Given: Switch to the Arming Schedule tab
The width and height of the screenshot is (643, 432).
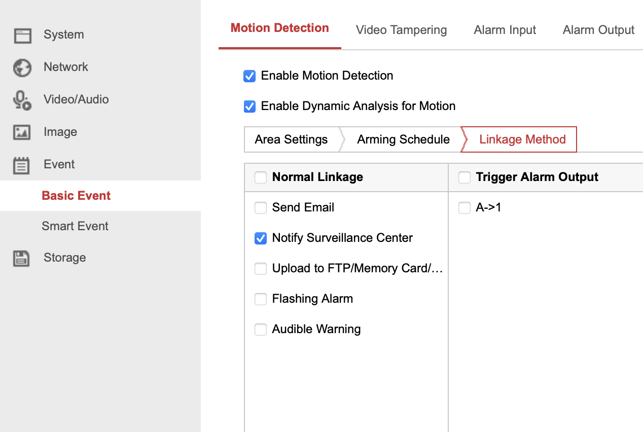Looking at the screenshot, I should tap(403, 139).
